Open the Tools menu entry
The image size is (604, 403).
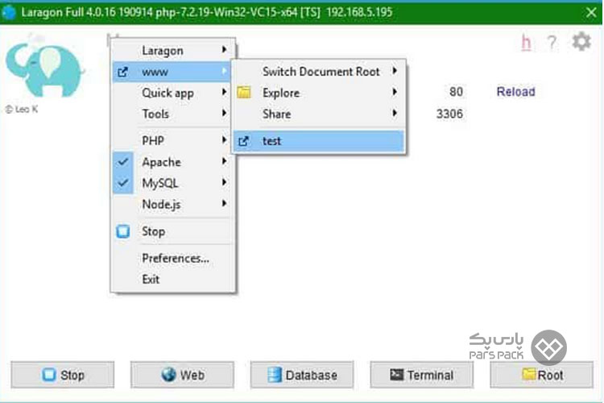(x=173, y=114)
